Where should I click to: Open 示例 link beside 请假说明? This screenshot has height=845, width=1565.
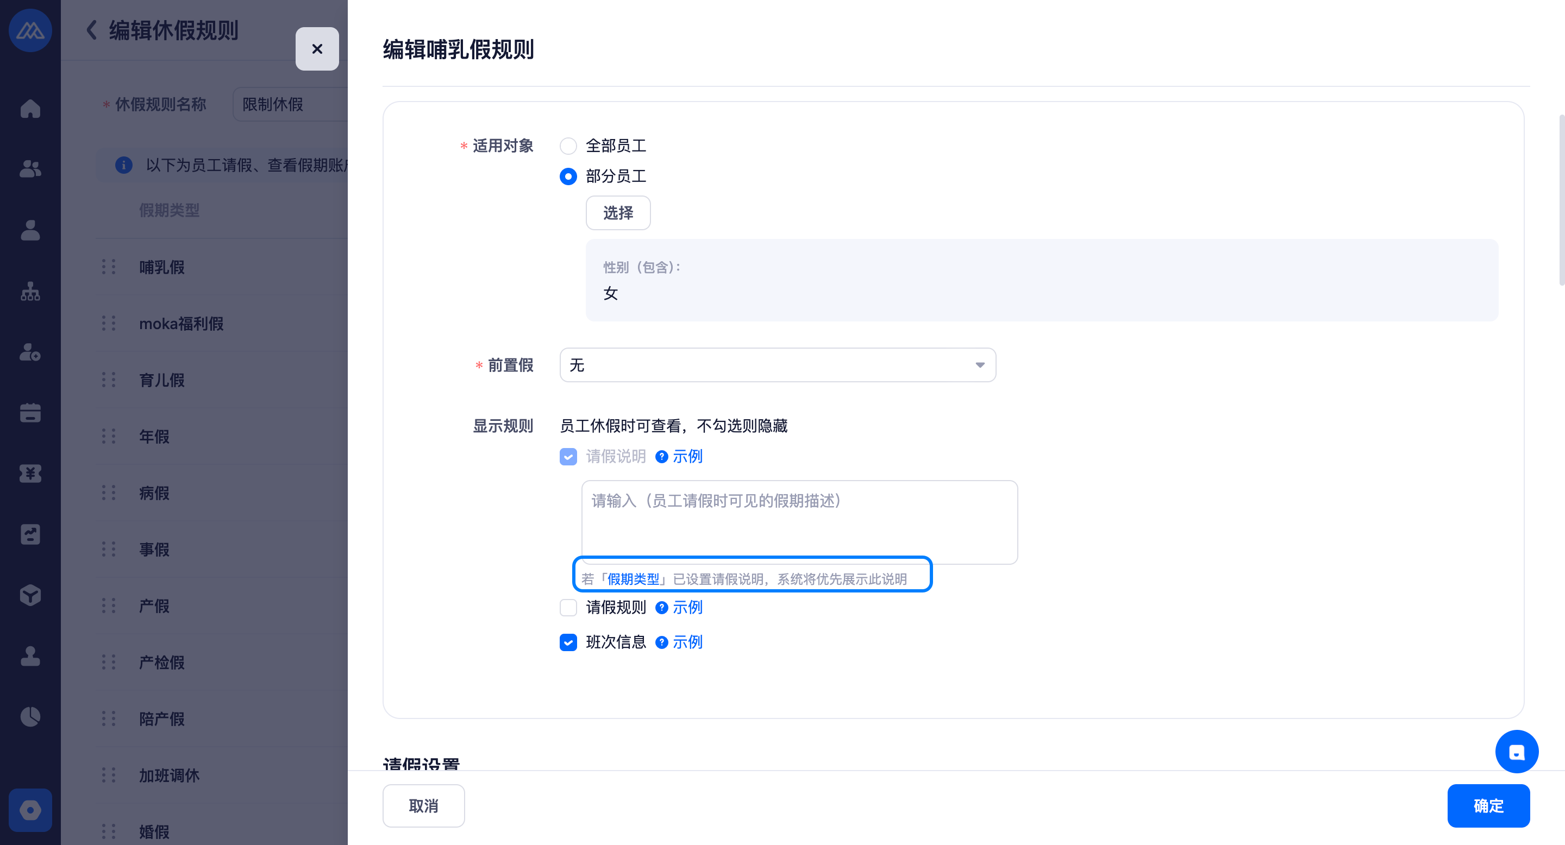tap(688, 457)
